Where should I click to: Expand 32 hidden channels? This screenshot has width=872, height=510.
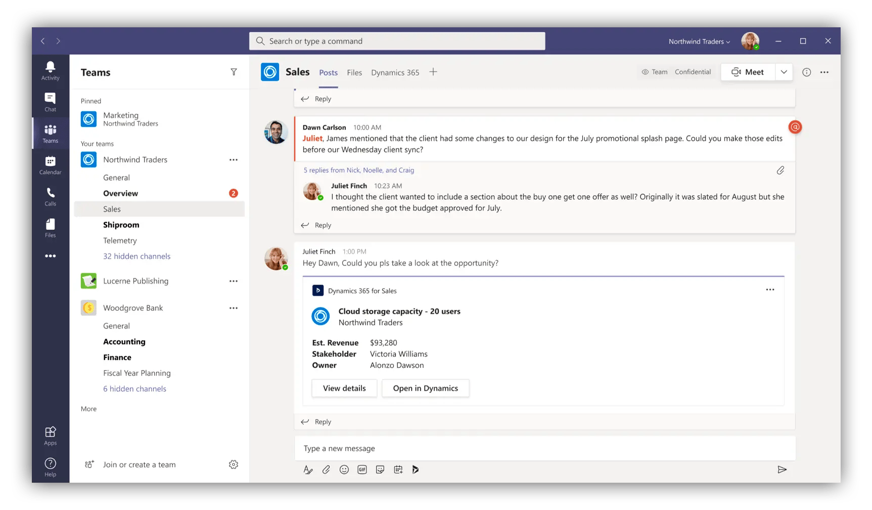[136, 256]
